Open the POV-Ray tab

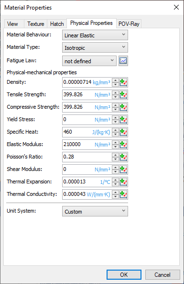tap(129, 24)
